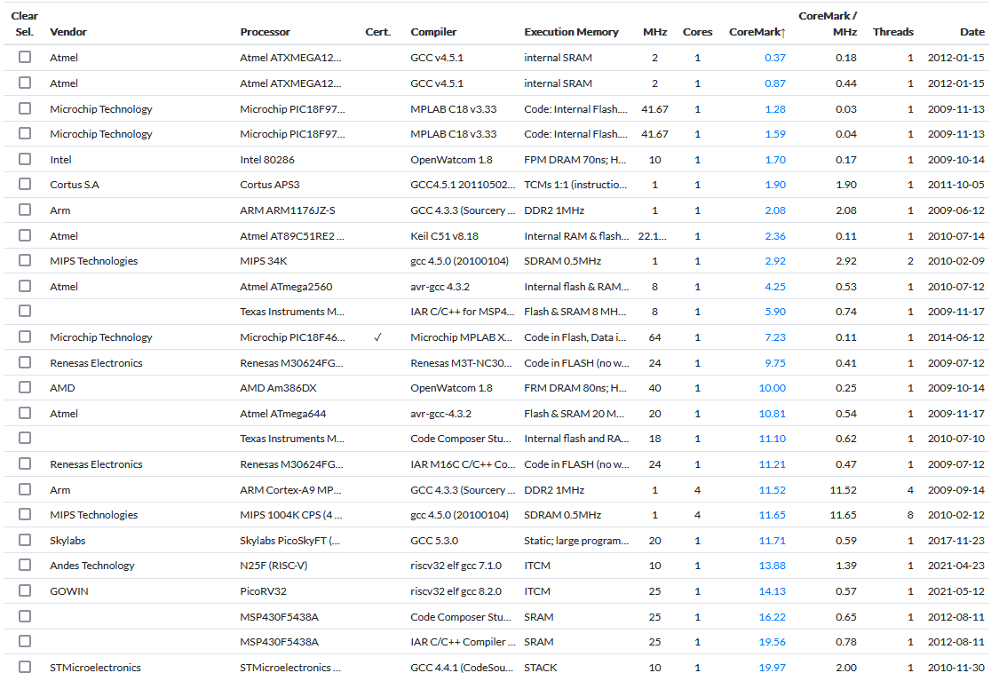The image size is (991, 681).
Task: Click Clear Sel. header to clear selections
Action: 25,24
